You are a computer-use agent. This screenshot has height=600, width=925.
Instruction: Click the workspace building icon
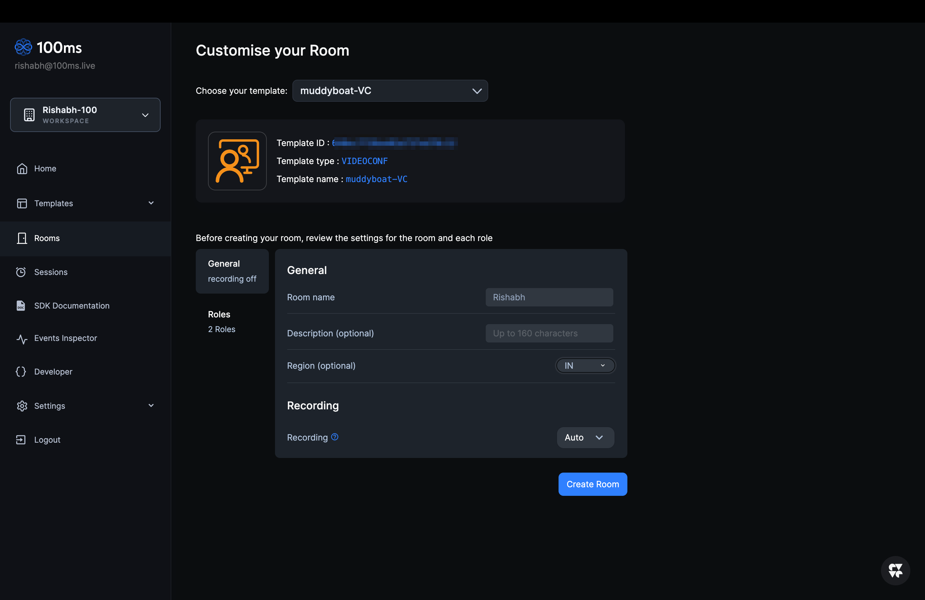pos(29,115)
